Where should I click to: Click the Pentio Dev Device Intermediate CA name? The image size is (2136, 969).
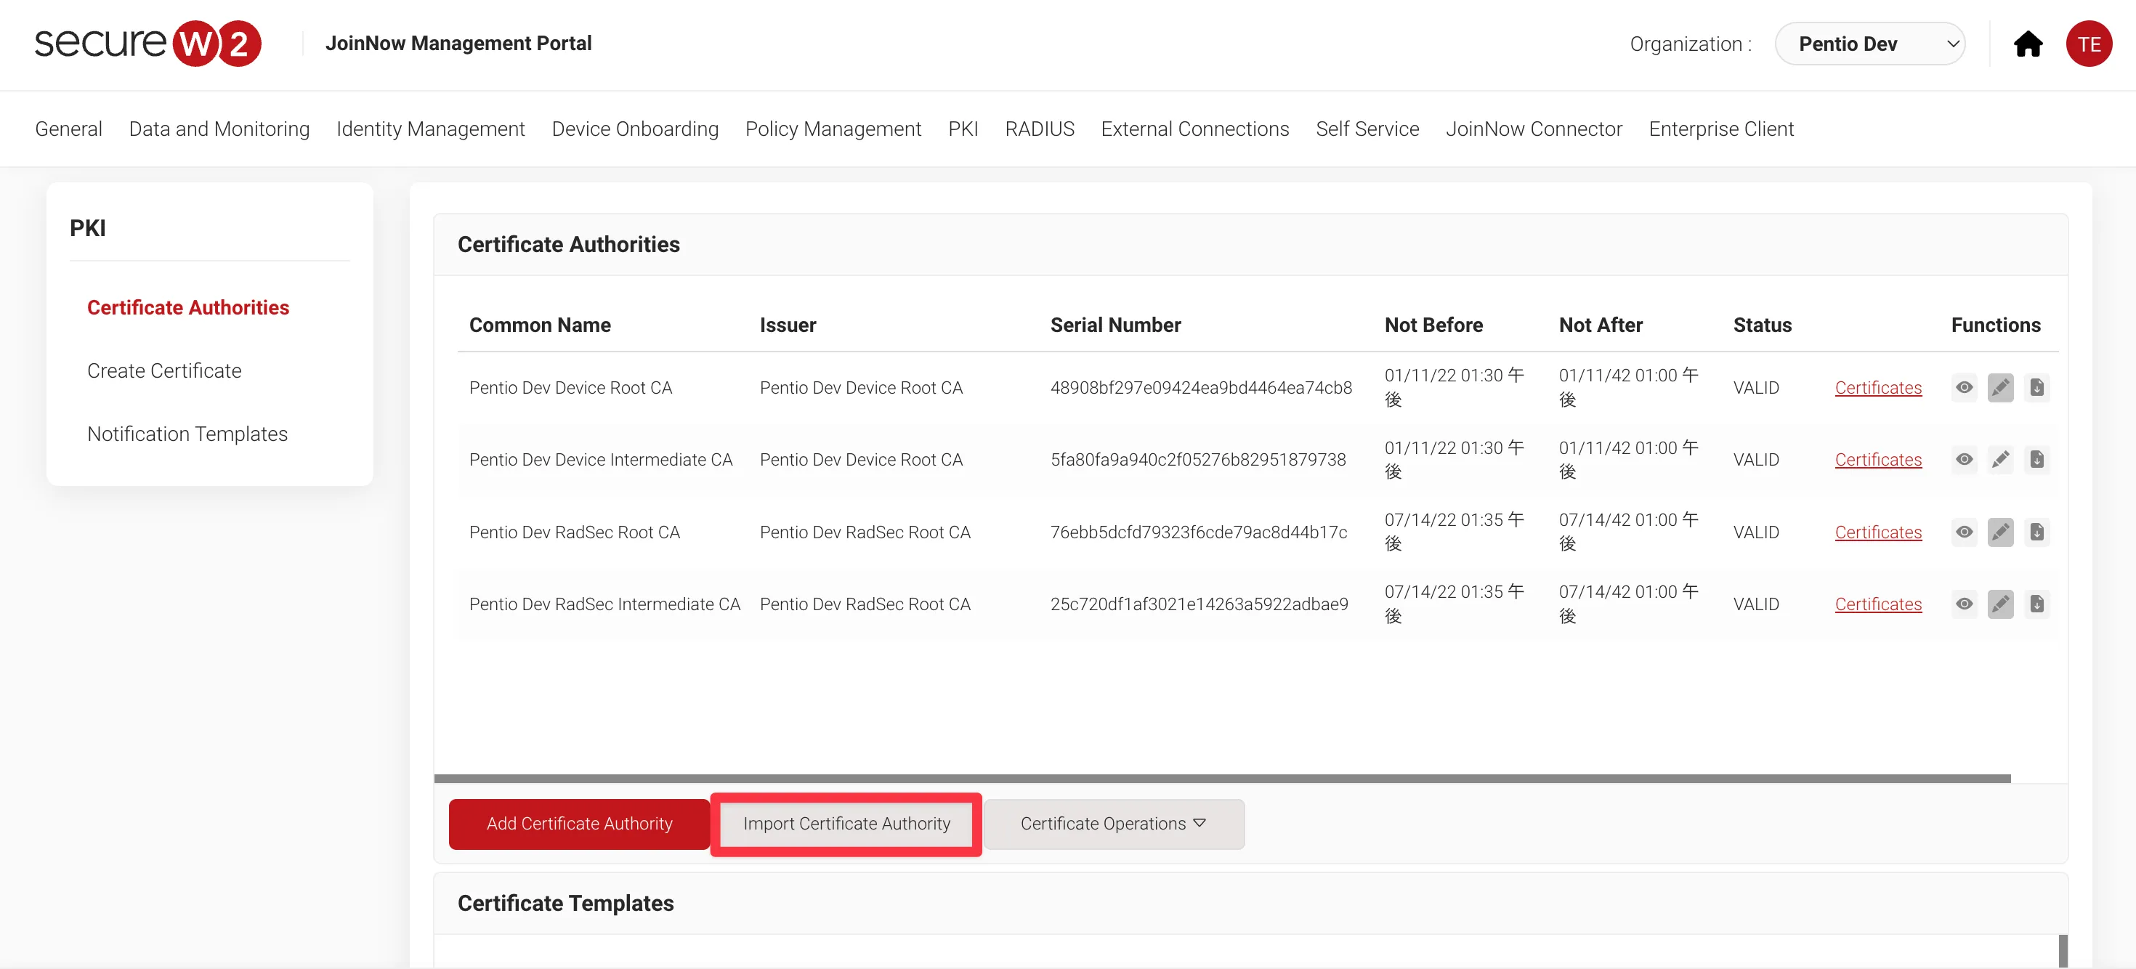[x=600, y=459]
